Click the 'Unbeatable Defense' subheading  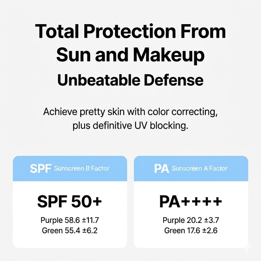(130, 80)
